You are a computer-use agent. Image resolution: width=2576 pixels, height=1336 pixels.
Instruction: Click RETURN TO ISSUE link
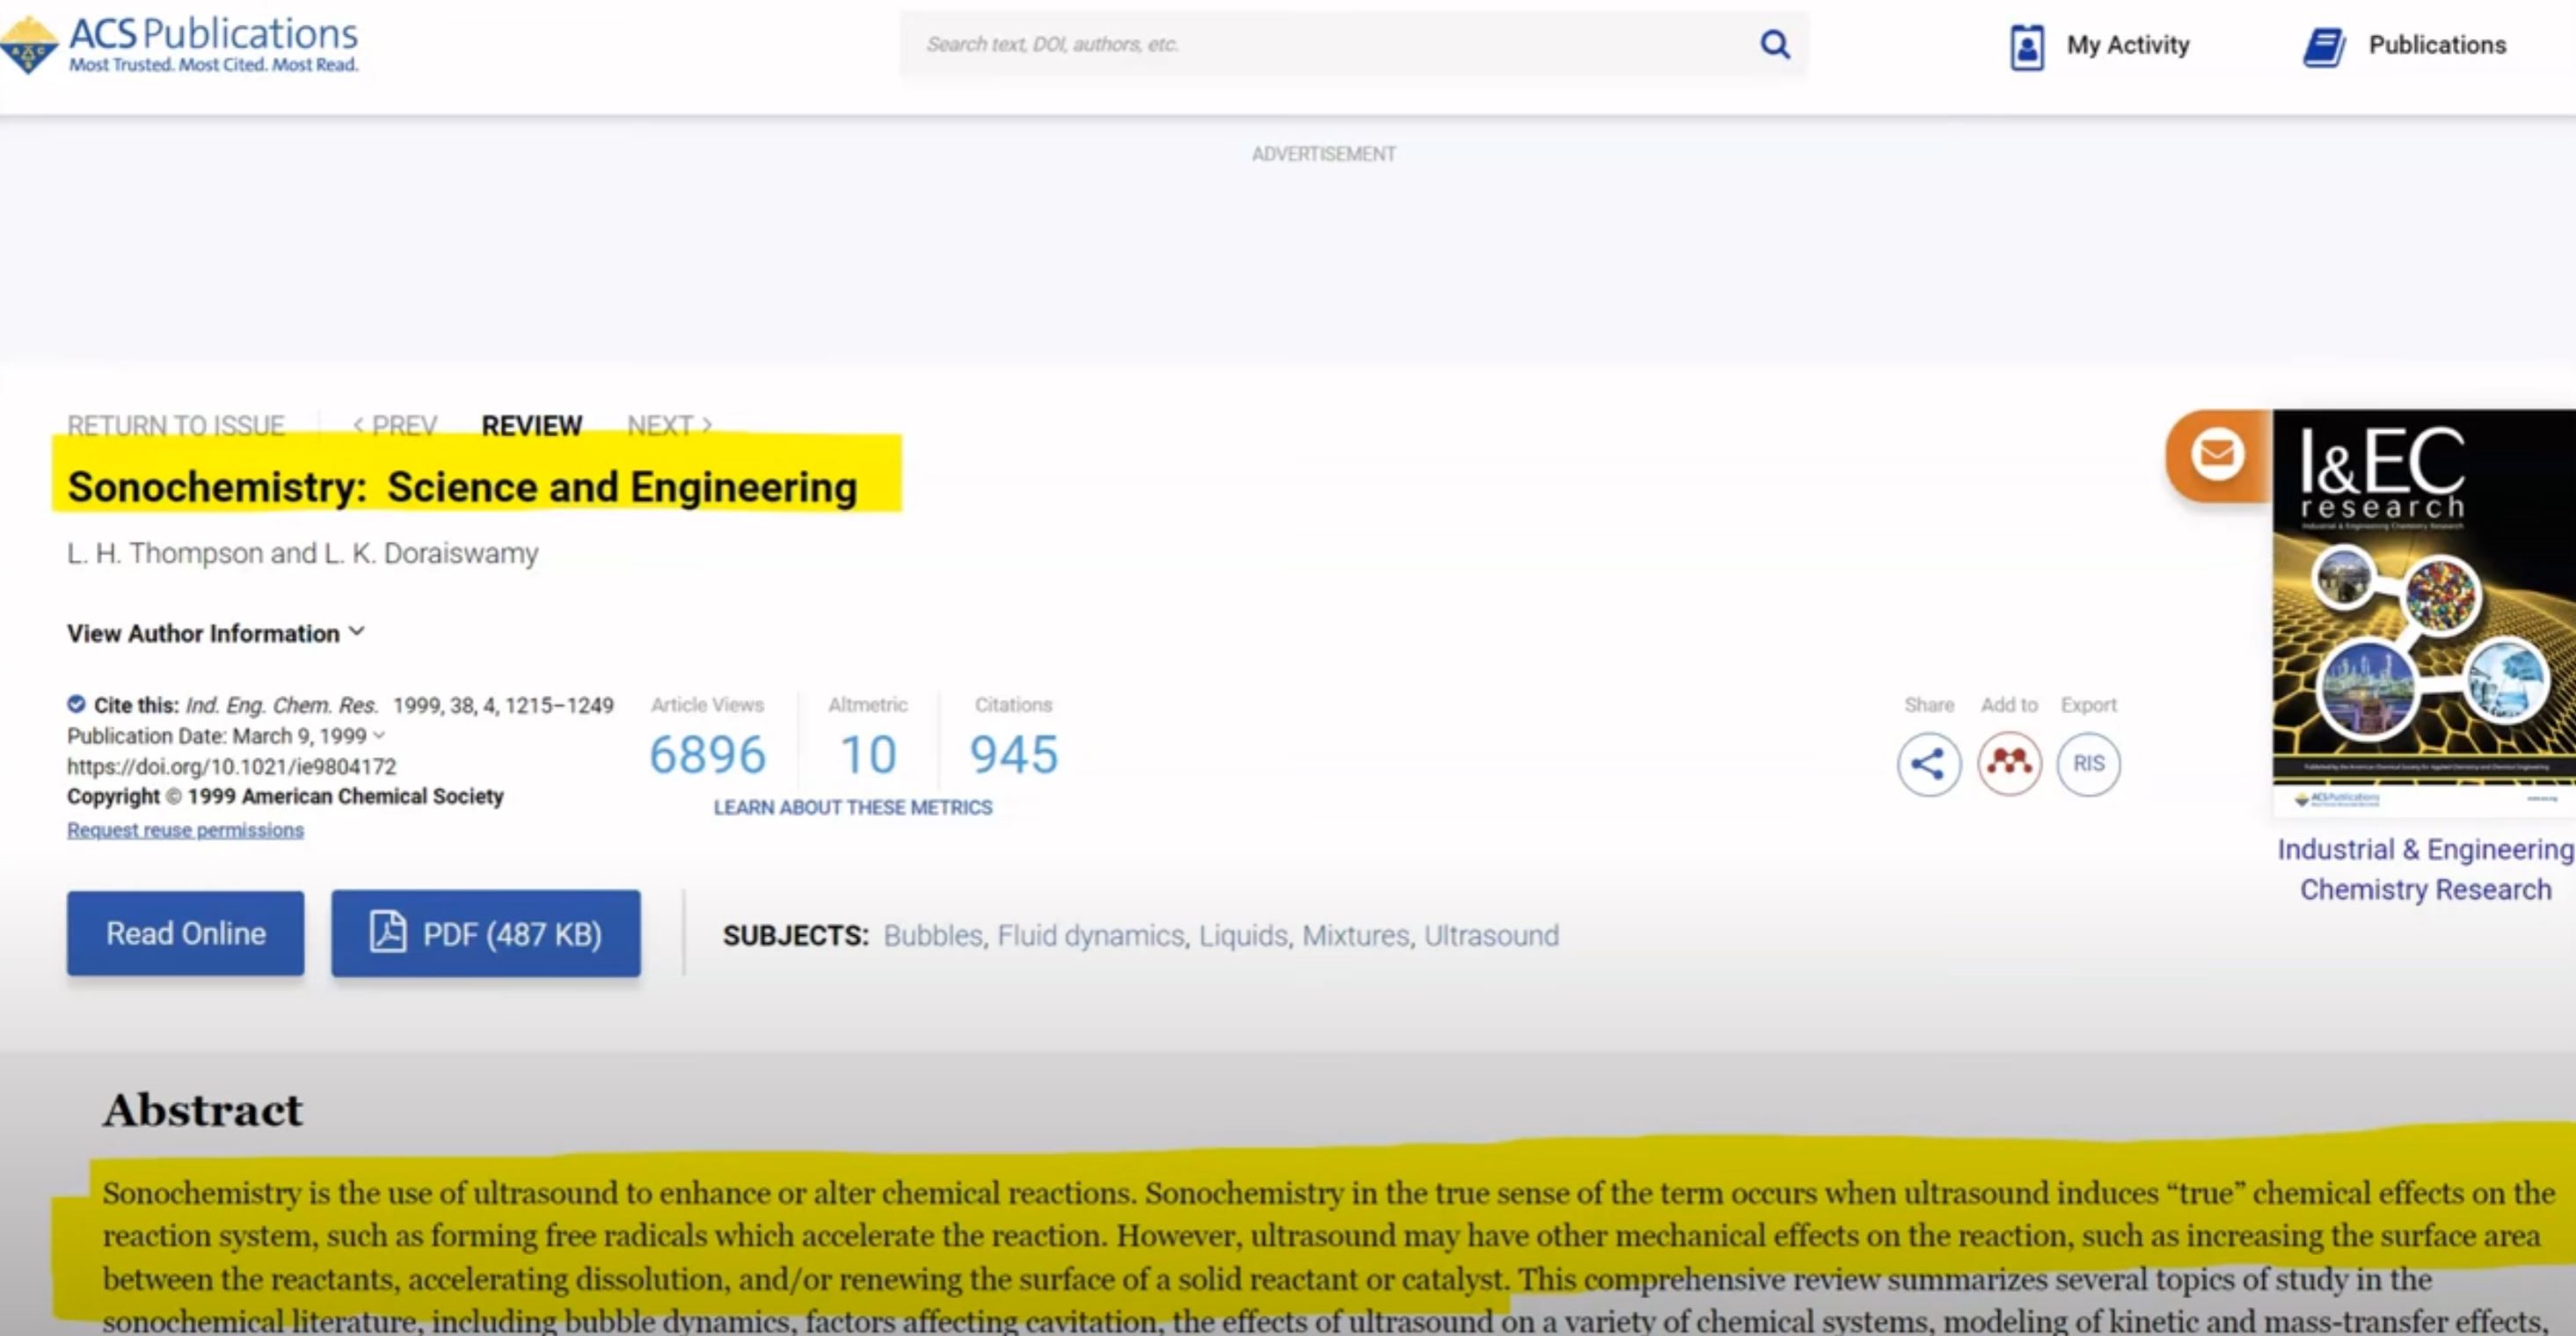point(176,426)
